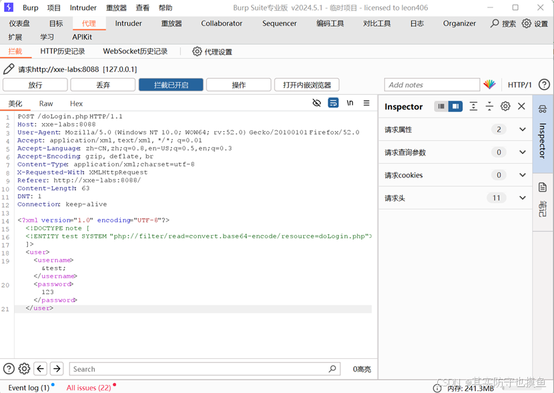Screen dimensions: 554x393
Task: Click bottom-left help question icon
Action: tap(9, 368)
